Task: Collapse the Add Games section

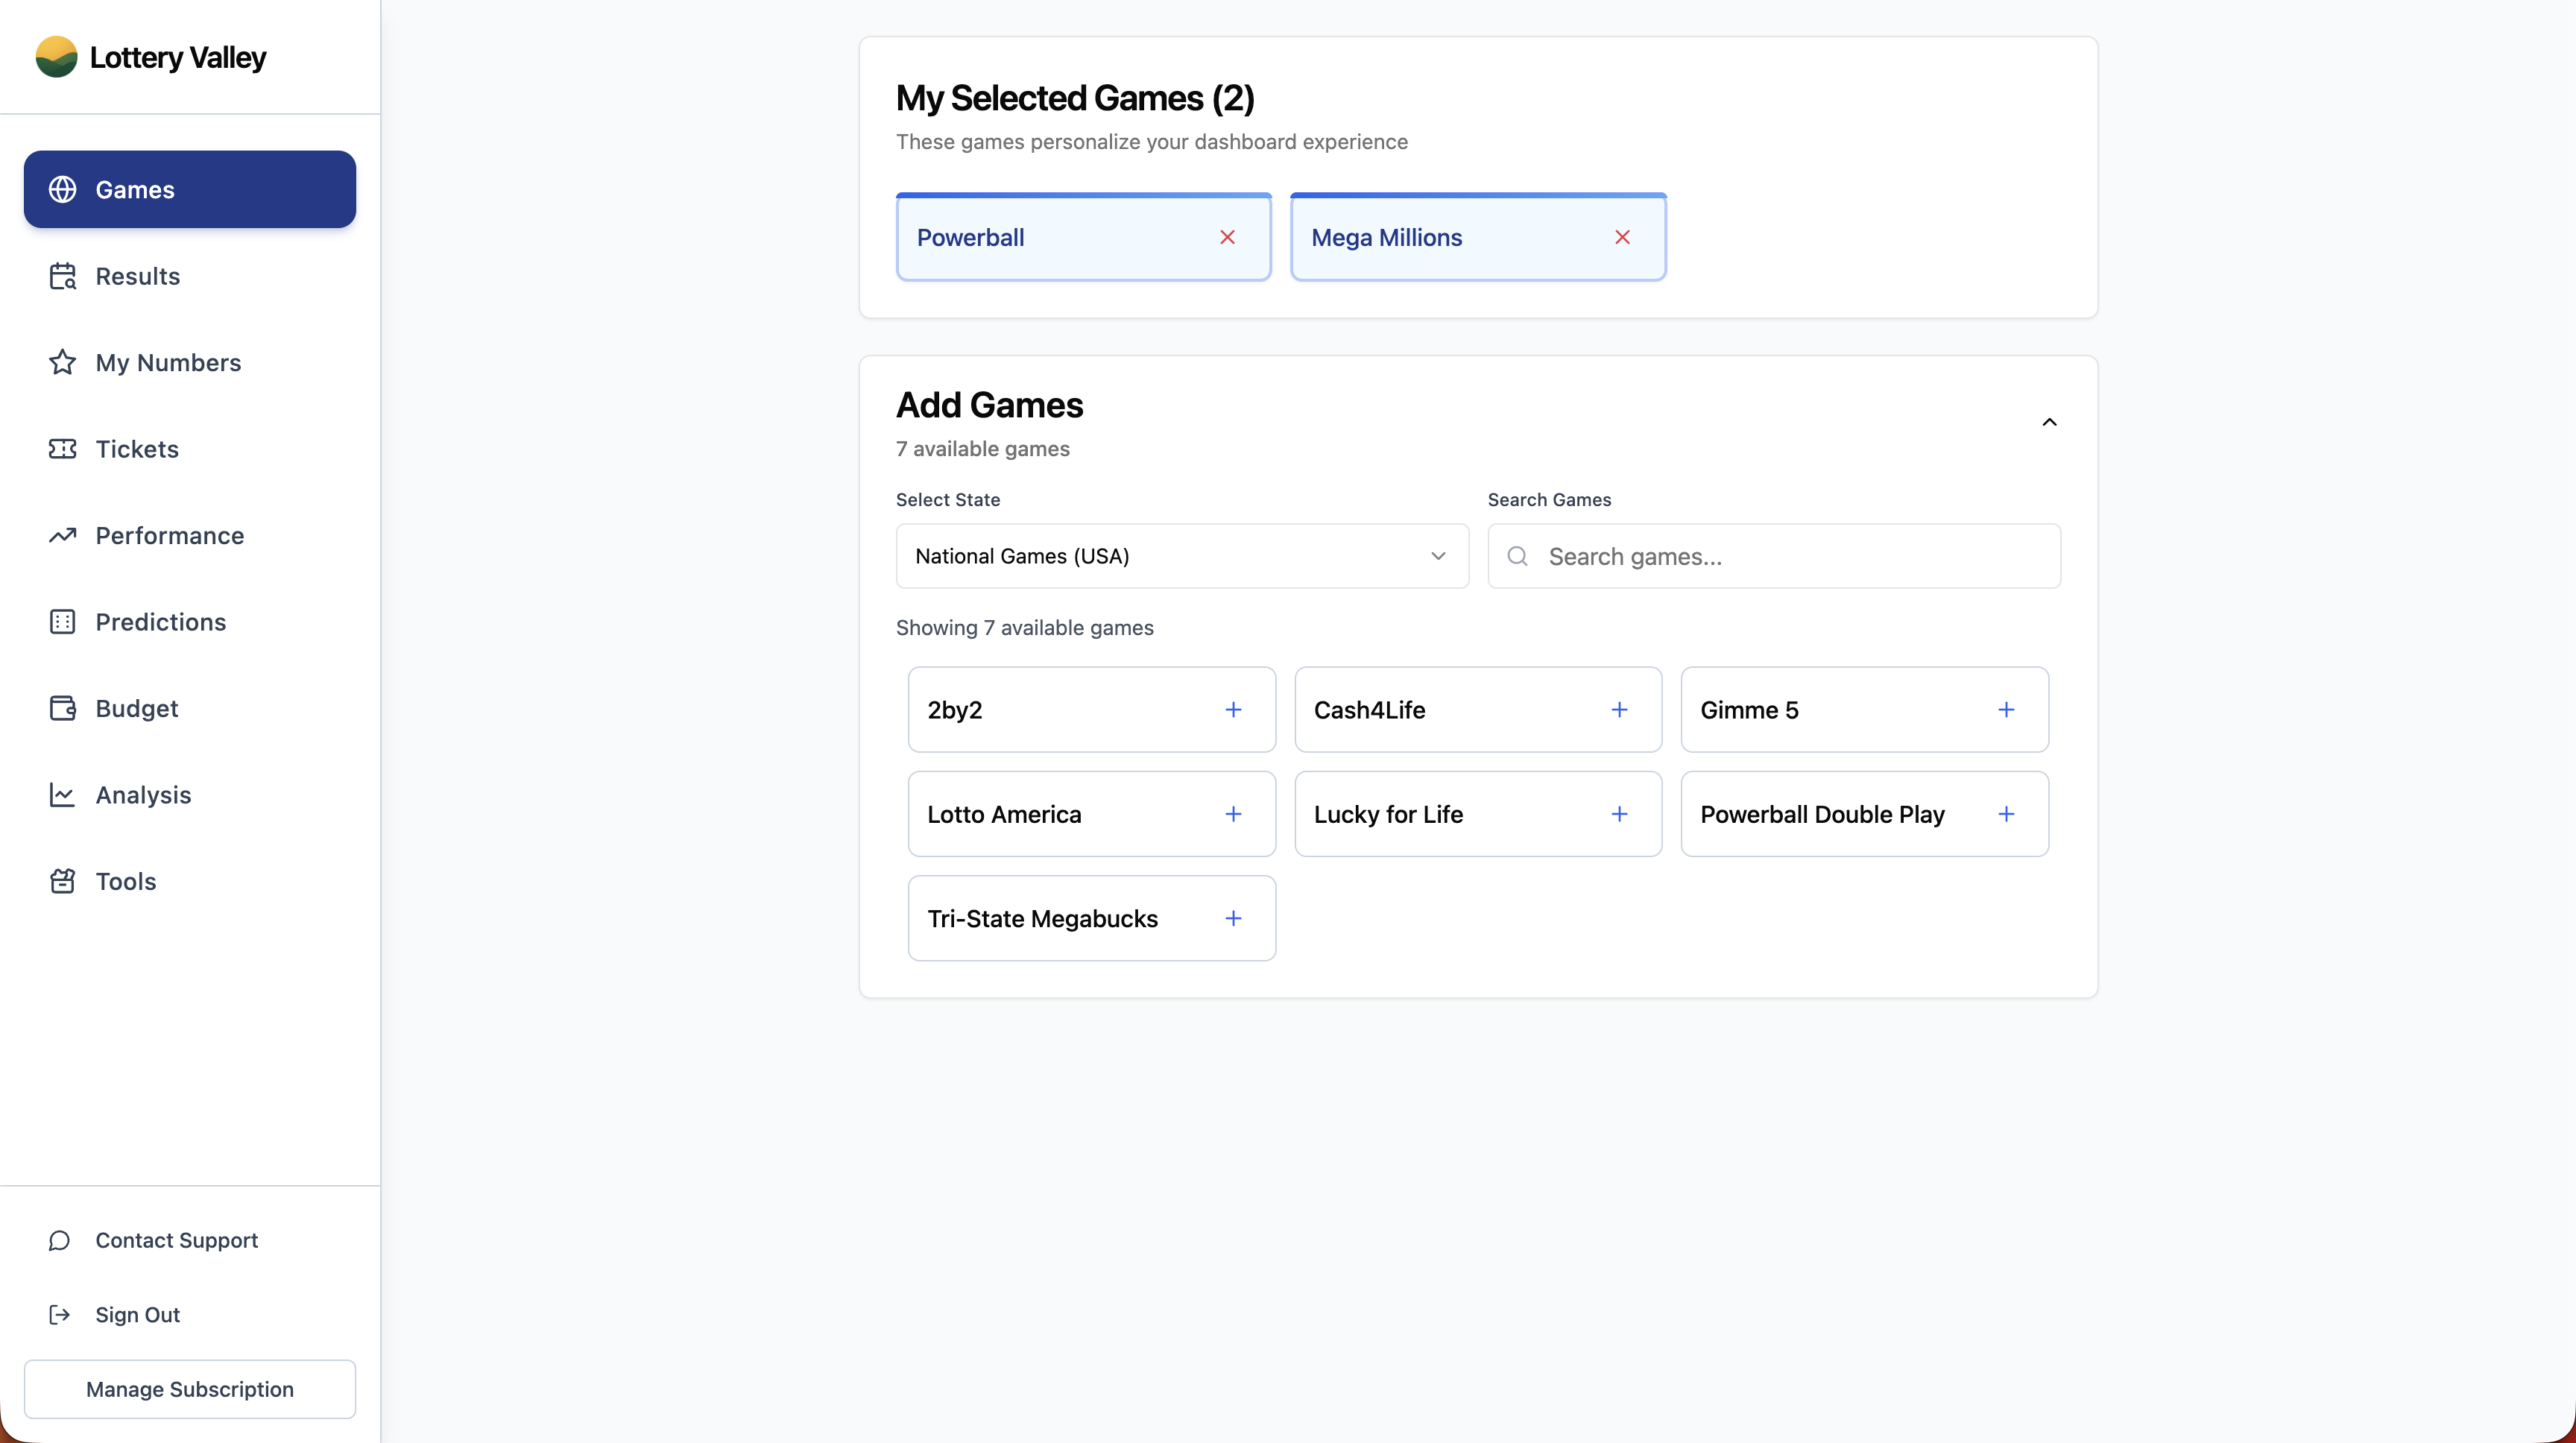Action: pos(2049,421)
